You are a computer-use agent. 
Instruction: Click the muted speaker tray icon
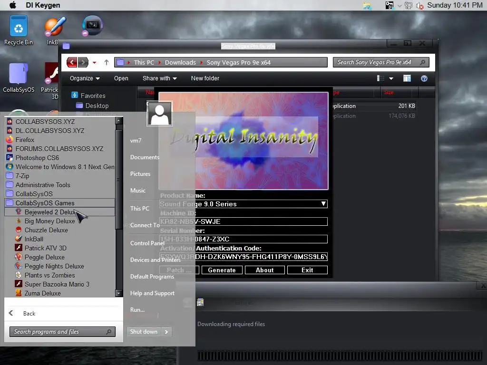click(419, 6)
